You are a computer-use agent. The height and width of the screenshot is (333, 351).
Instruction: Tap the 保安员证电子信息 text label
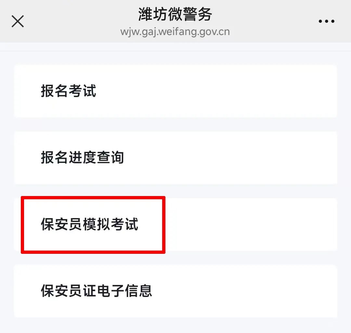(x=97, y=291)
